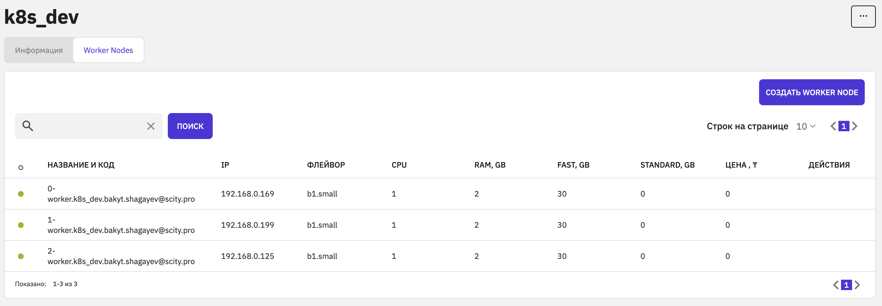The width and height of the screenshot is (882, 306).
Task: Click previous page arrow at table bottom
Action: [x=836, y=285]
